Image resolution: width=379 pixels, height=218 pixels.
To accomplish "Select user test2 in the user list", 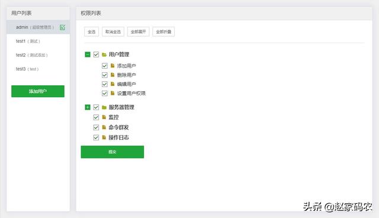I will (38, 55).
